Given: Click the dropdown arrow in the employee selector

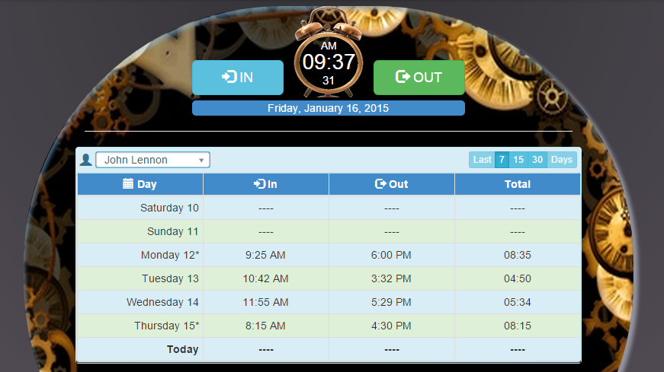Looking at the screenshot, I should coord(201,160).
